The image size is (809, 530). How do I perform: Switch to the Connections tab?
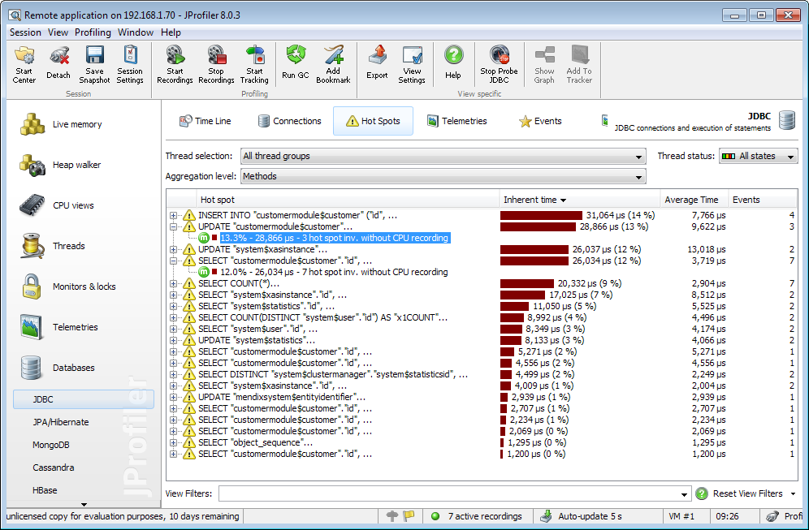click(x=289, y=121)
